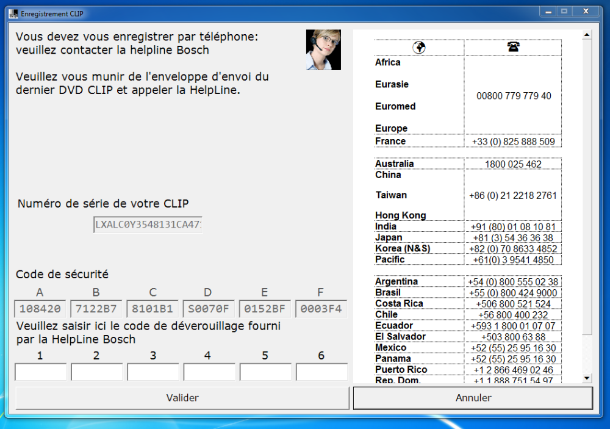
Task: Minimize the Enregistrement CLIP window
Action: (547, 11)
